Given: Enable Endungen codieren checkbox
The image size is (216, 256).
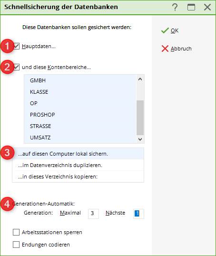Looking at the screenshot, I should tap(16, 245).
